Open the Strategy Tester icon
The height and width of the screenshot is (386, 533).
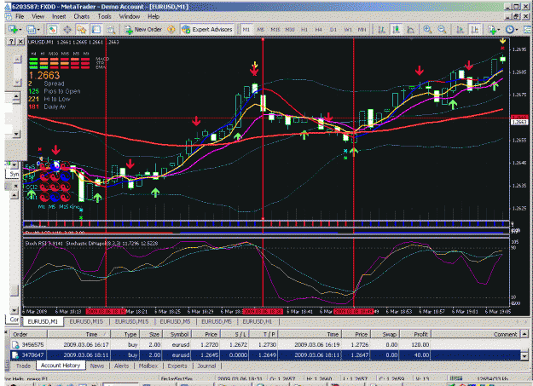click(x=111, y=30)
